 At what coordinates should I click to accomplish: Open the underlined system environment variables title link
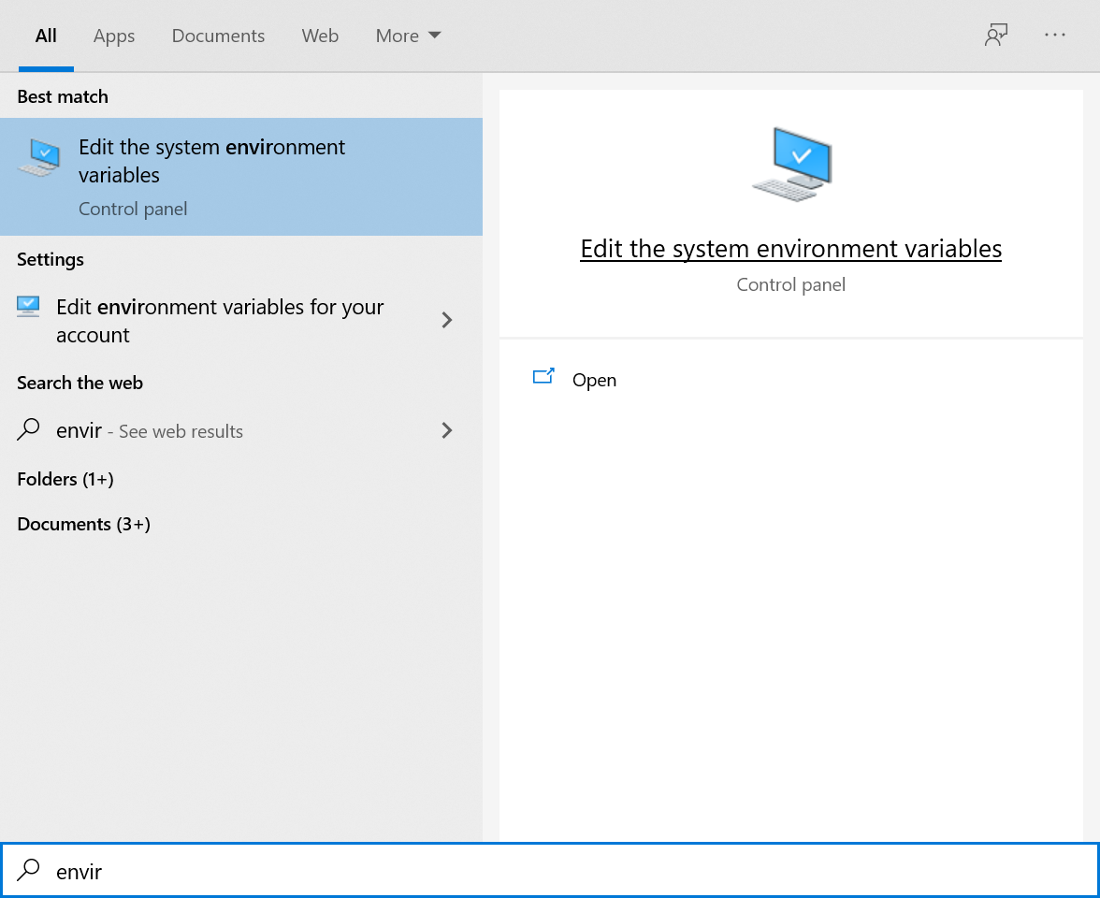click(x=790, y=249)
